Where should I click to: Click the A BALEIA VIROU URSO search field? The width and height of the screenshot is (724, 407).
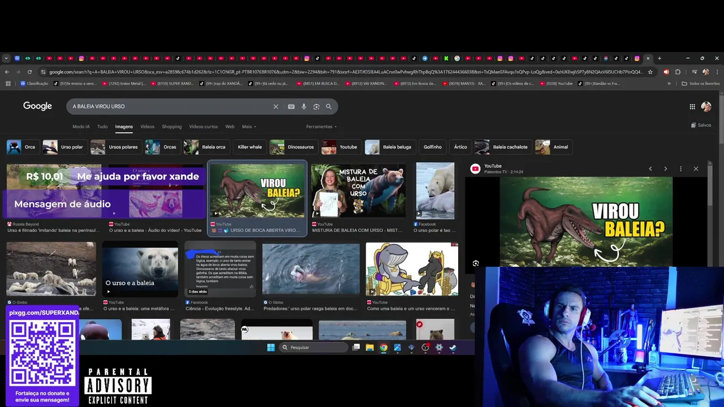point(170,106)
